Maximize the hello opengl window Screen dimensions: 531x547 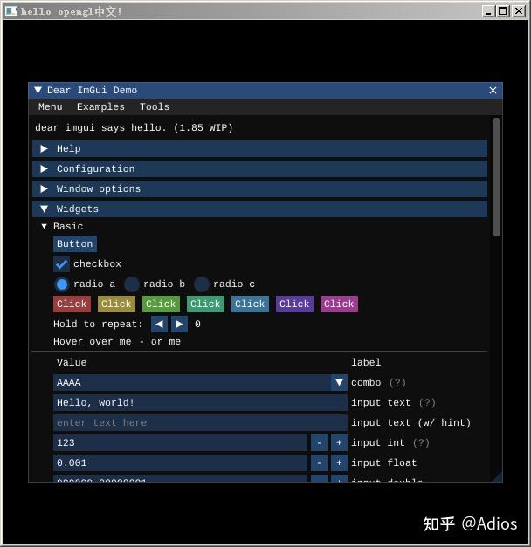point(503,11)
